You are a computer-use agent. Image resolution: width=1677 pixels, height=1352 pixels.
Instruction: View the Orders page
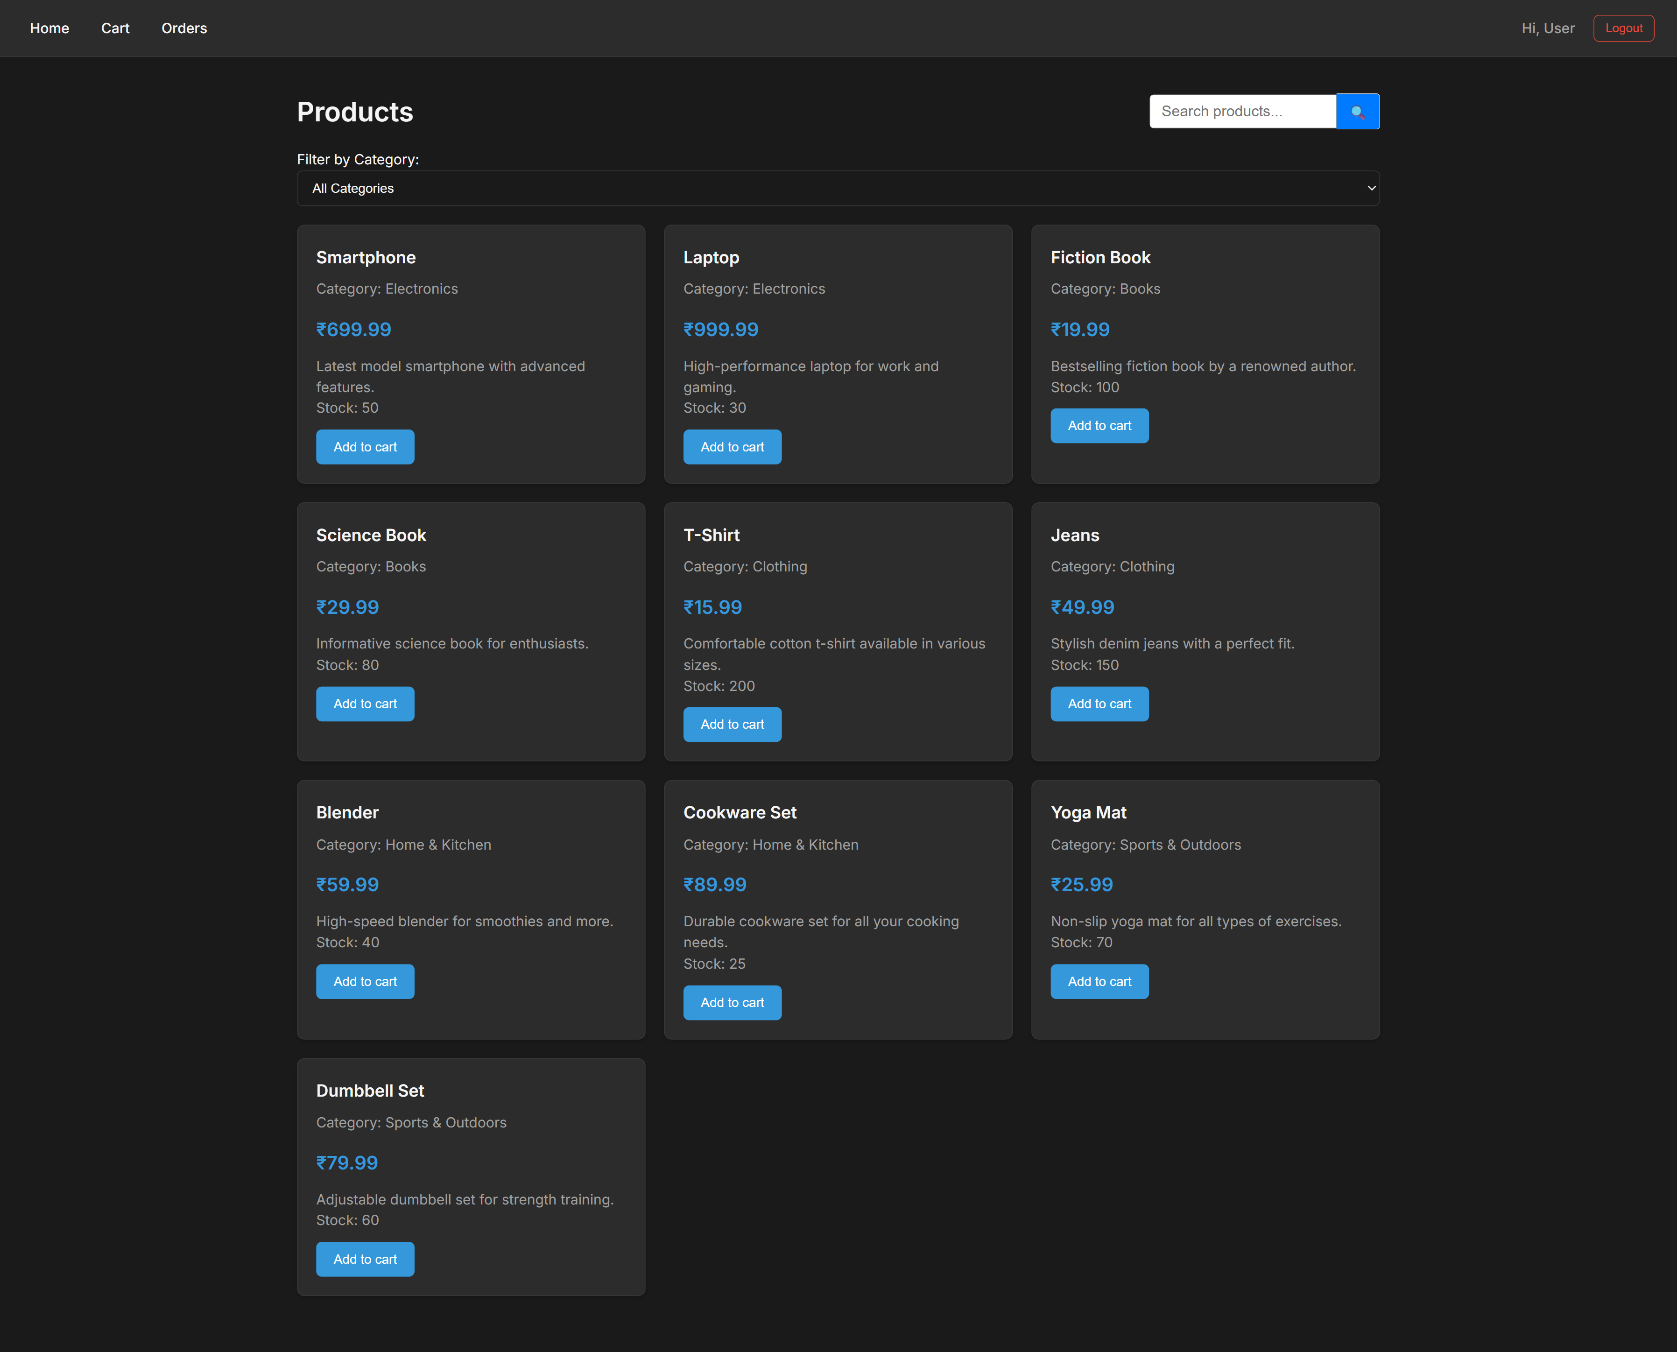click(184, 28)
